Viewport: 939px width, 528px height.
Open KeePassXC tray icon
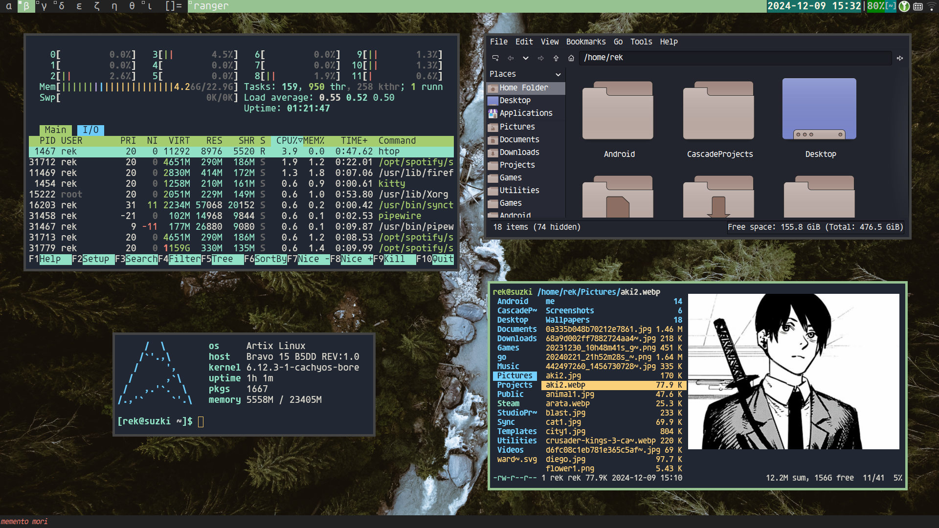(x=904, y=6)
